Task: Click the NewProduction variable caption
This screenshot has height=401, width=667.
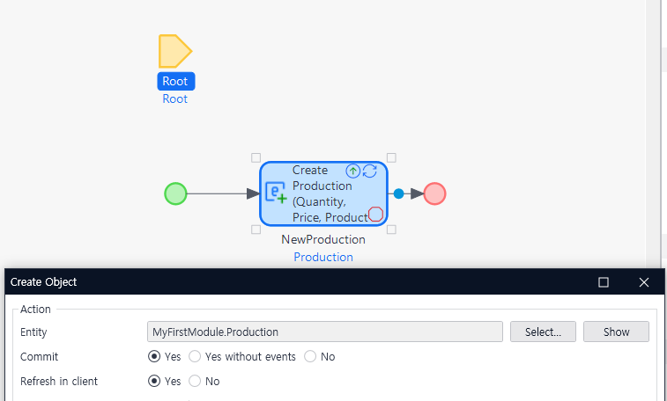Action: pos(323,239)
